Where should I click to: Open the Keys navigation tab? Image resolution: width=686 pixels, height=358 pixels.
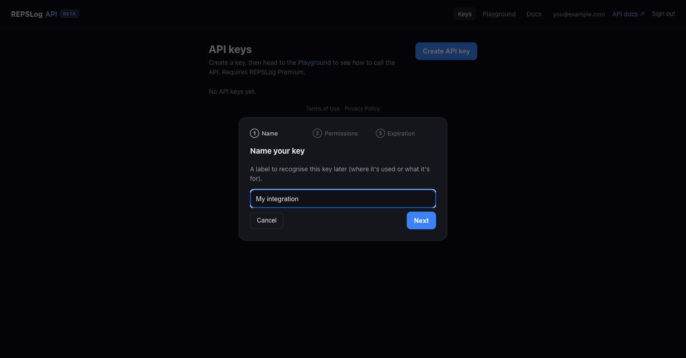[465, 14]
